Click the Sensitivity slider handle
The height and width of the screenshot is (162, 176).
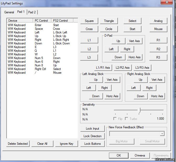tap(139, 110)
